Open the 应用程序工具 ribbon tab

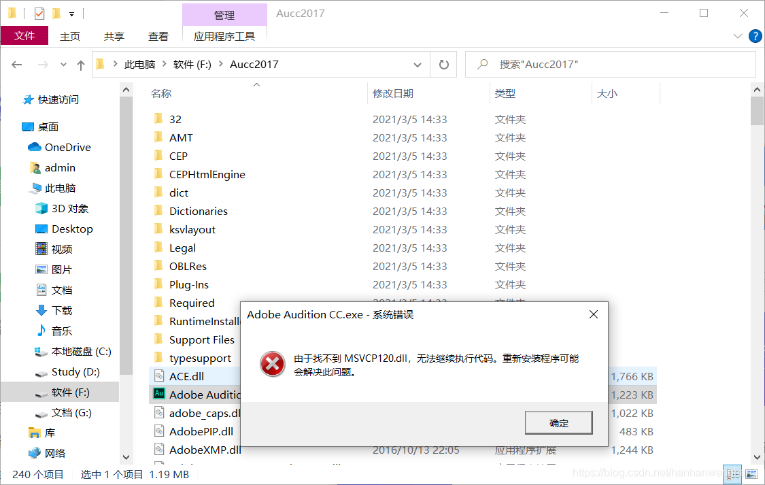click(x=224, y=36)
